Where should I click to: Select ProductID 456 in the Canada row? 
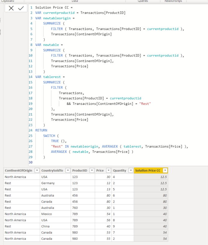pyautogui.click(x=83, y=202)
